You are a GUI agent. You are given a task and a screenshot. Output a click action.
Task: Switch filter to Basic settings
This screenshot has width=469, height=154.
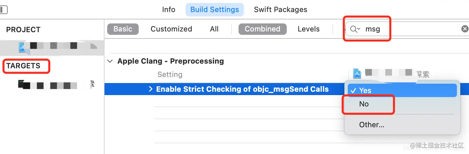123,29
